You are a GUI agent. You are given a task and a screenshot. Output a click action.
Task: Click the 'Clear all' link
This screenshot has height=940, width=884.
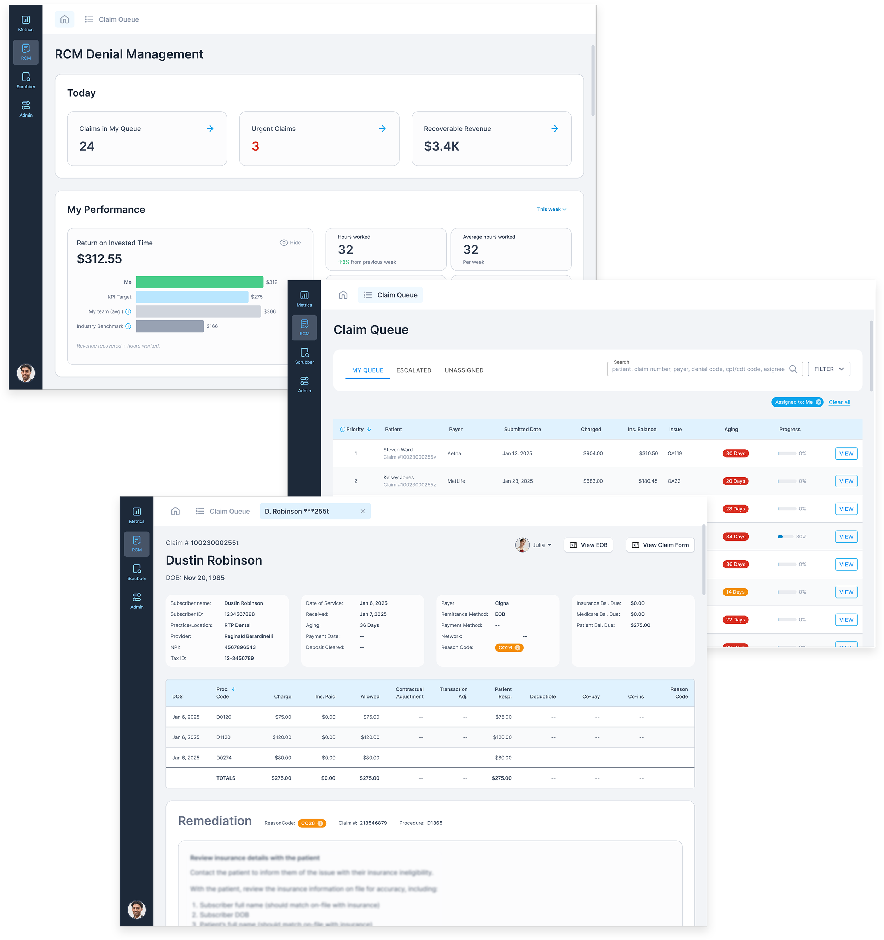point(839,402)
